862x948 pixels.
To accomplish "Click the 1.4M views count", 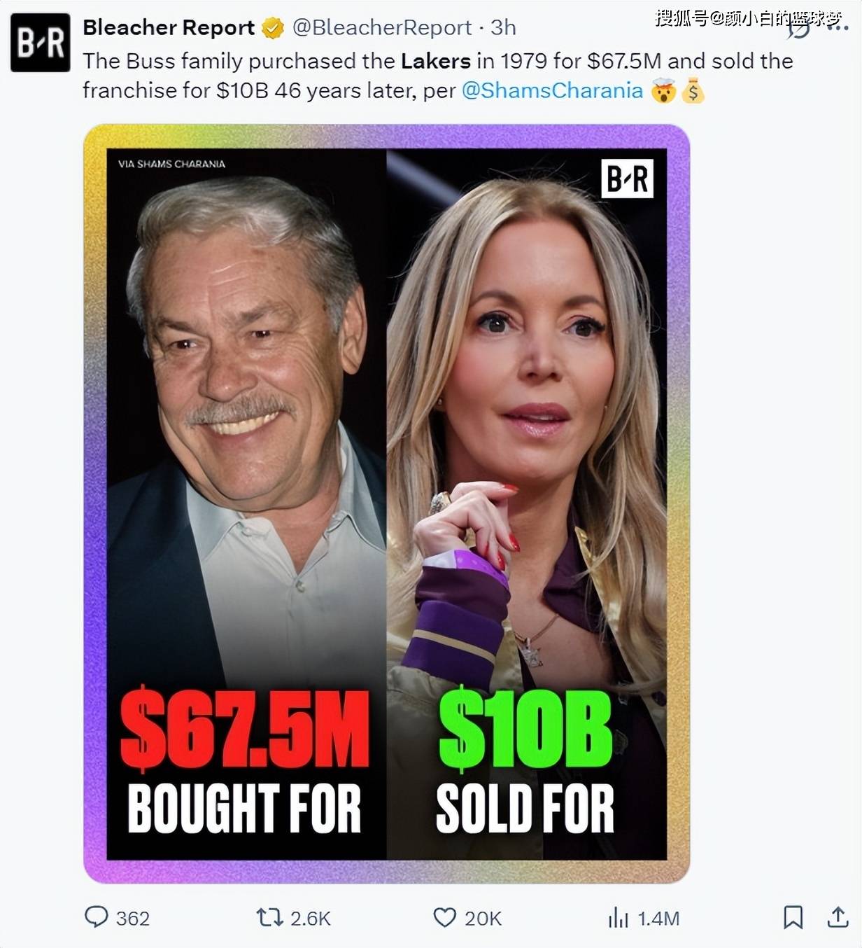I will (x=658, y=919).
